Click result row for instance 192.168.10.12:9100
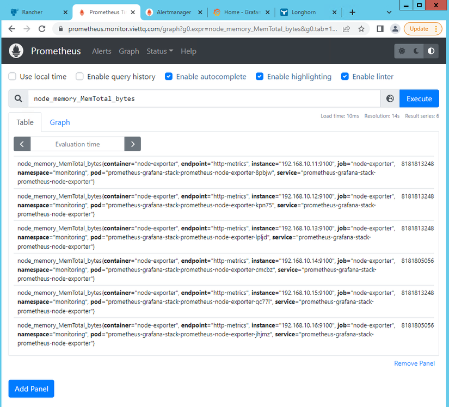This screenshot has width=449, height=407. (224, 205)
